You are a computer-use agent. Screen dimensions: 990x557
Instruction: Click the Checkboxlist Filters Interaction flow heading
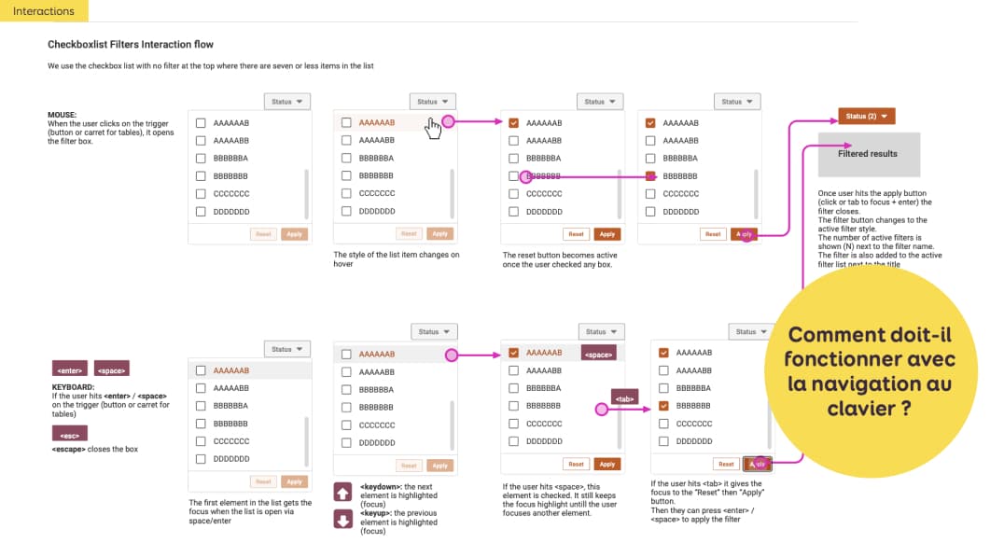pyautogui.click(x=131, y=44)
